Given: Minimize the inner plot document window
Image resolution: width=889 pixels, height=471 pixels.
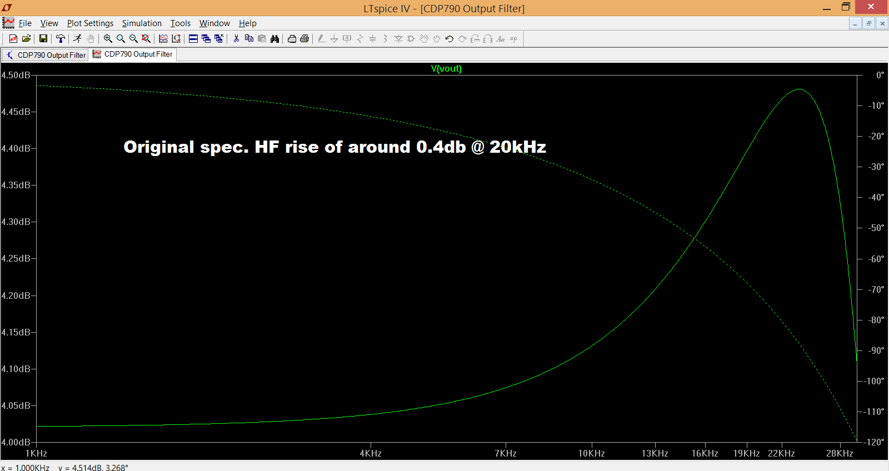Looking at the screenshot, I should point(855,23).
